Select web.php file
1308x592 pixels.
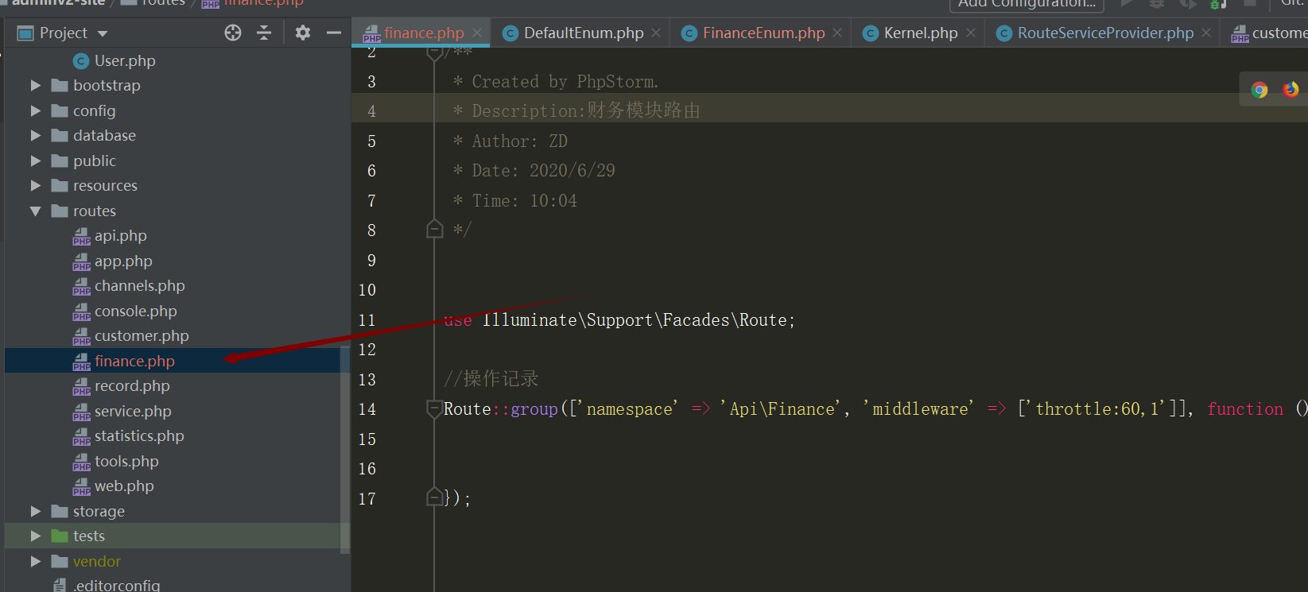[x=124, y=486]
